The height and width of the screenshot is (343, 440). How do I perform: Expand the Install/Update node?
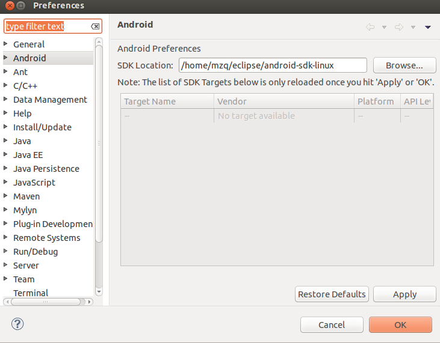pyautogui.click(x=5, y=127)
